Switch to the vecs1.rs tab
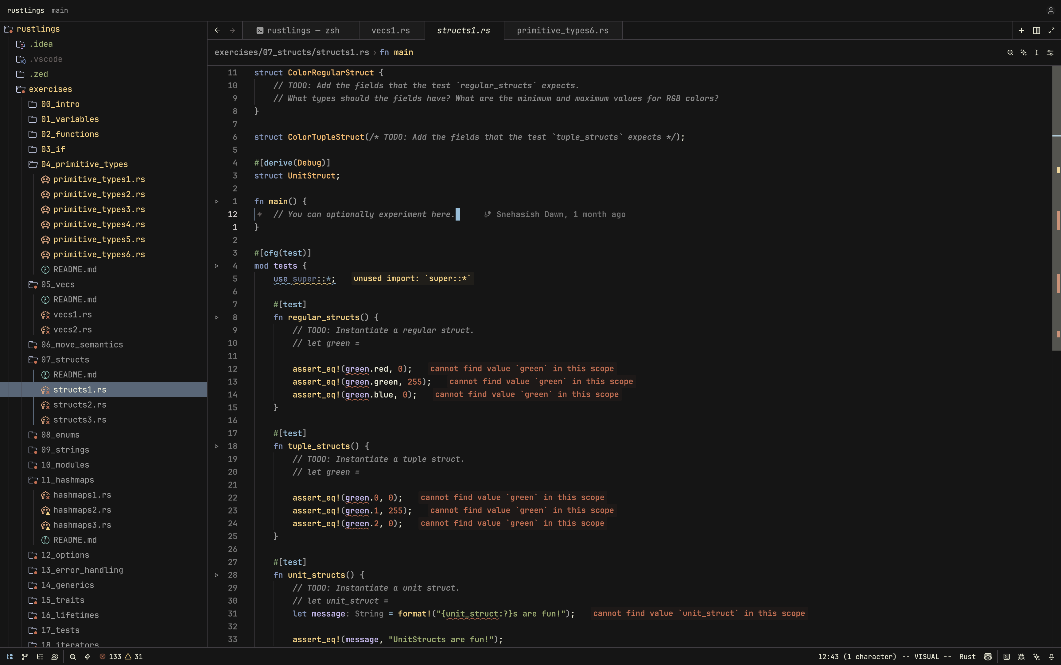 [392, 30]
